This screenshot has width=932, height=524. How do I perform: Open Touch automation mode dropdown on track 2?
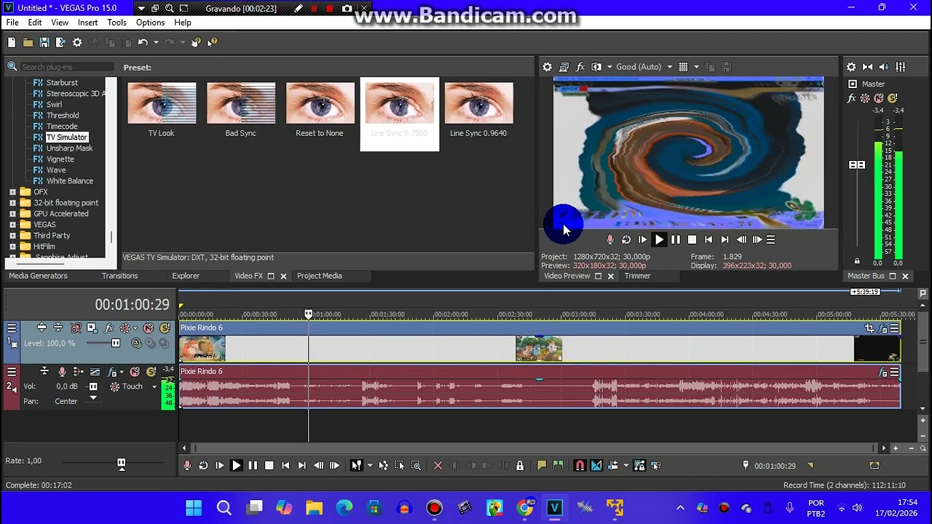(154, 386)
